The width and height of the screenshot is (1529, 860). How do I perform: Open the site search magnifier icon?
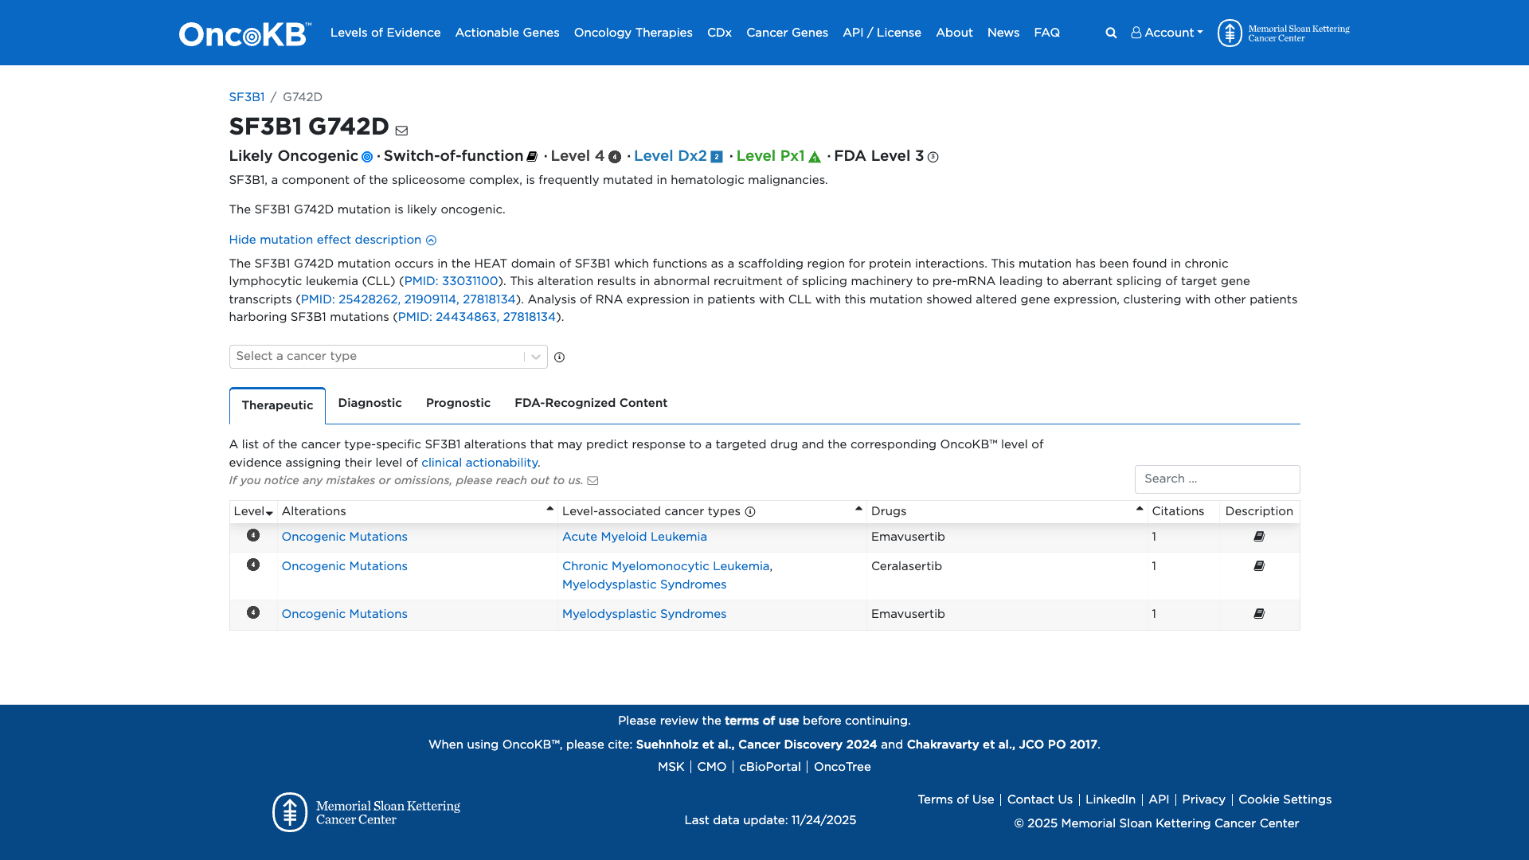point(1110,33)
